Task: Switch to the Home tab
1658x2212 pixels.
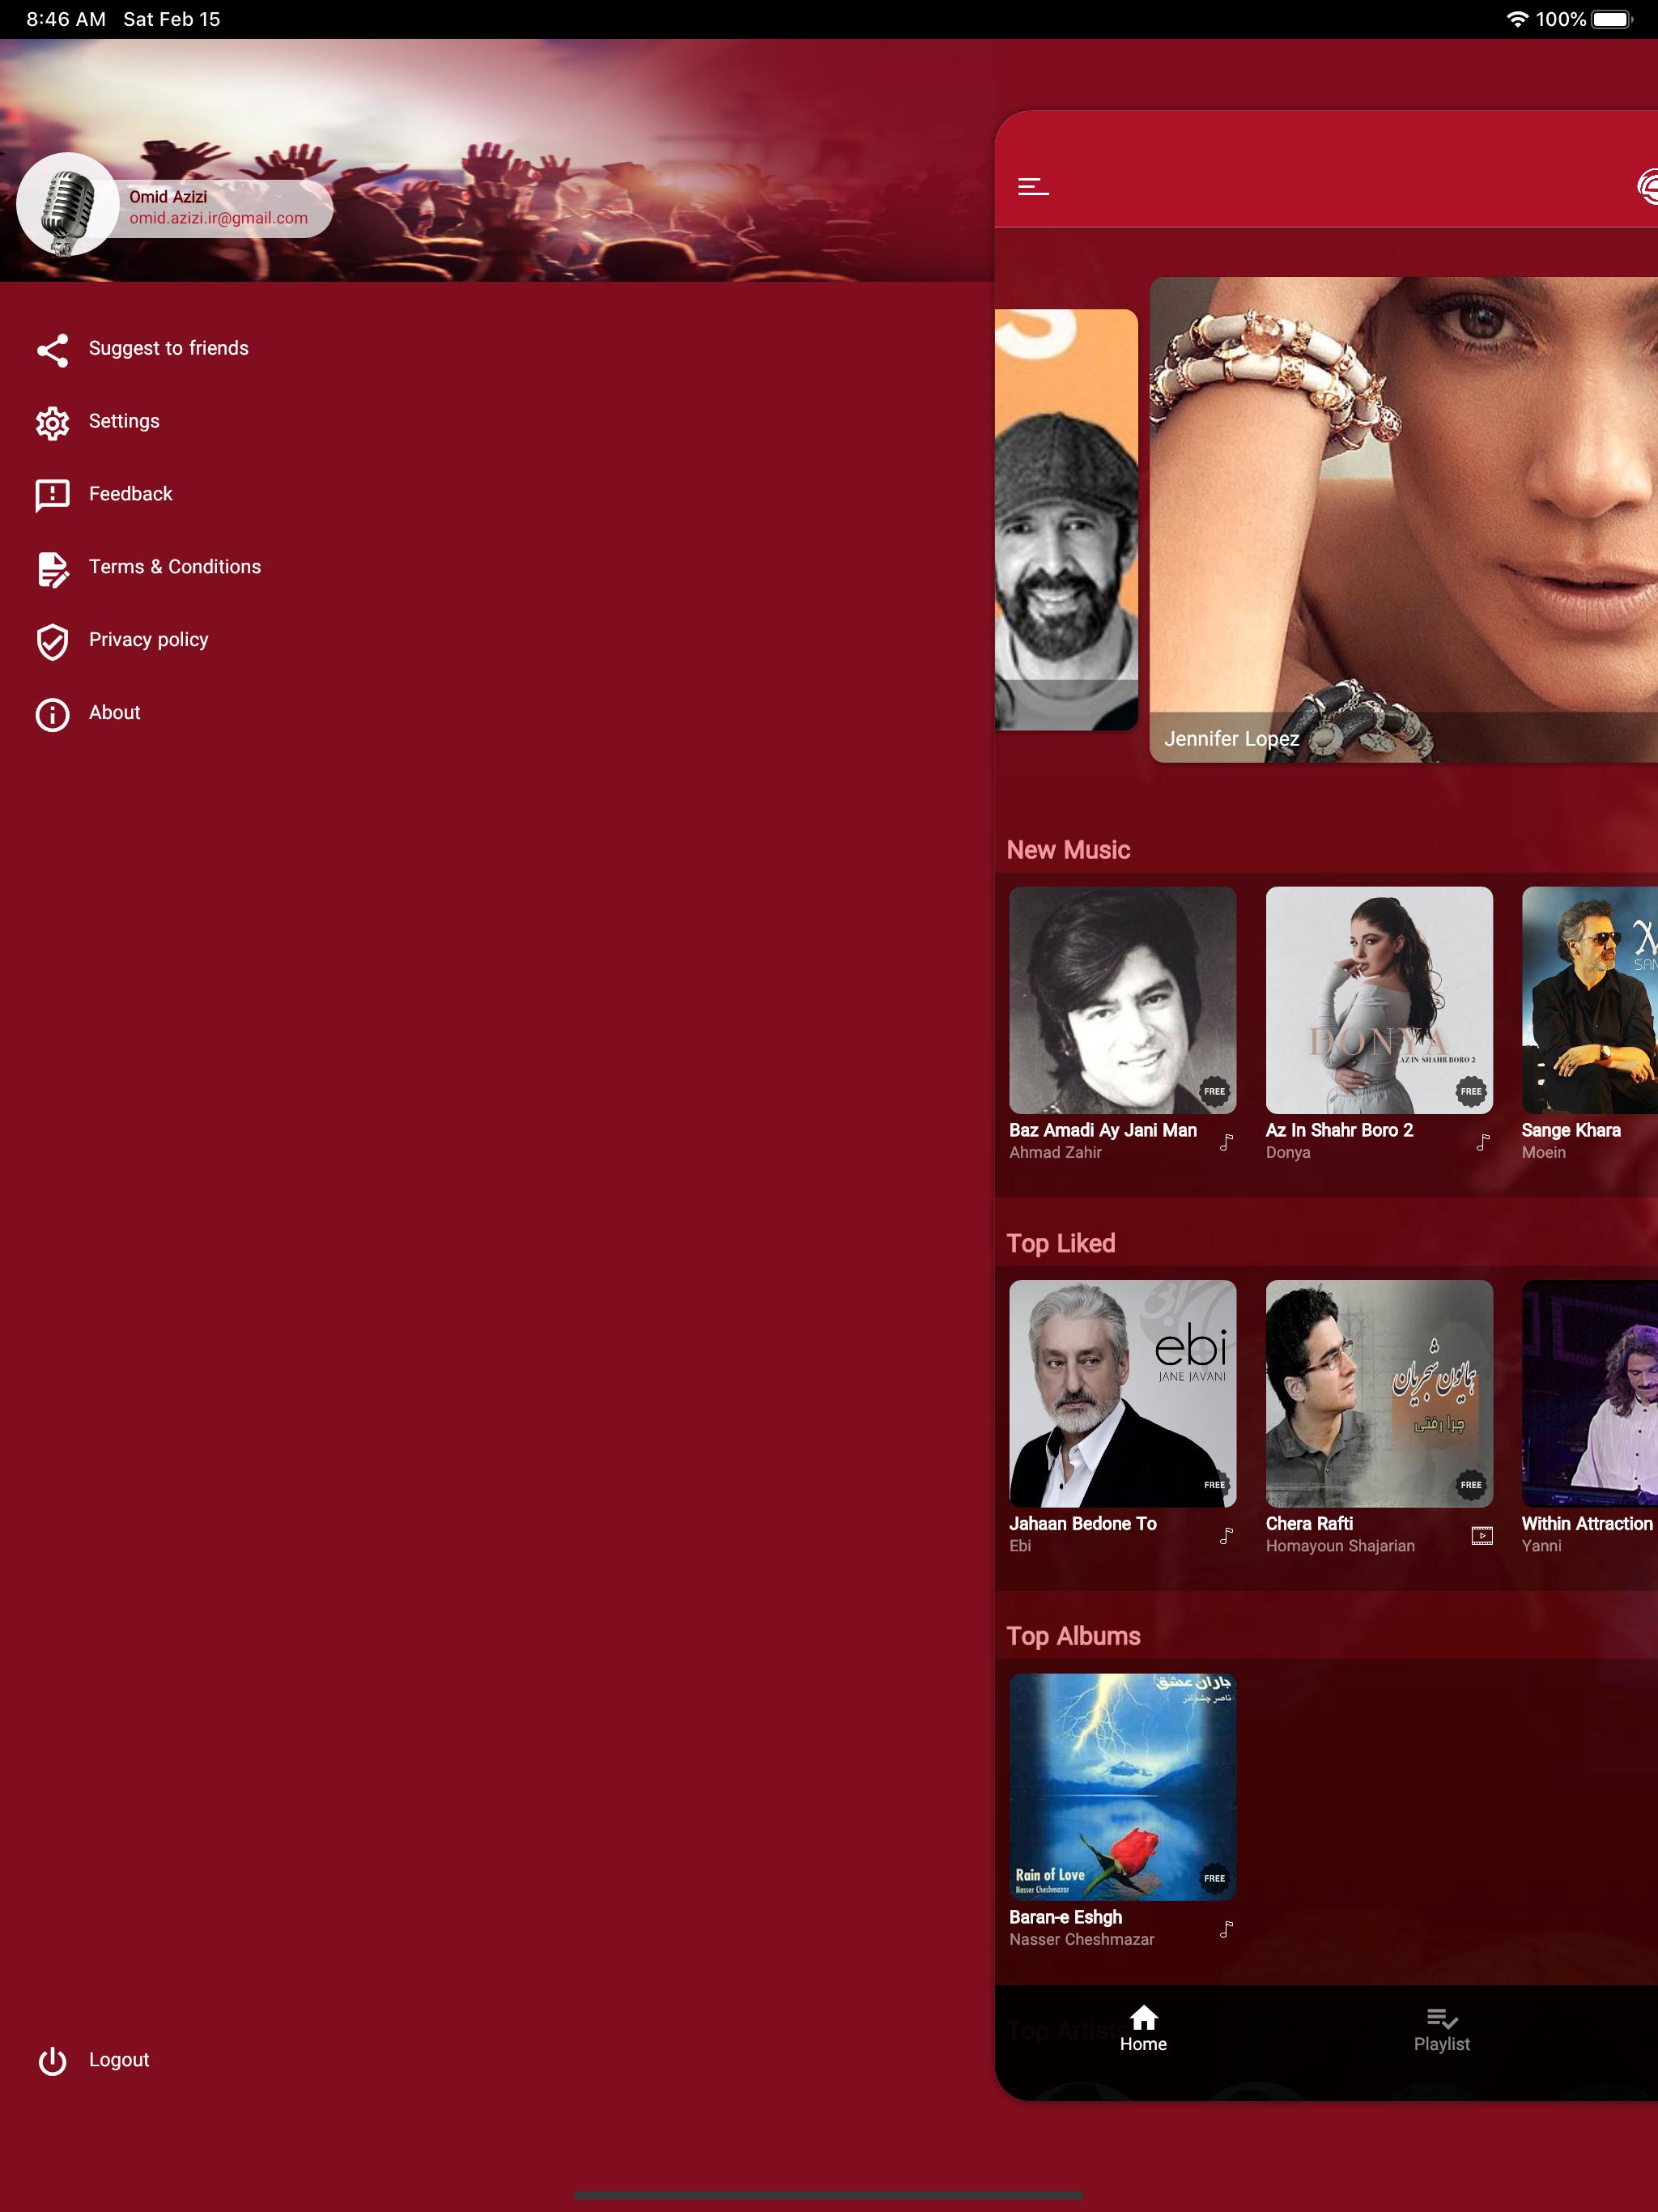Action: [1143, 2030]
